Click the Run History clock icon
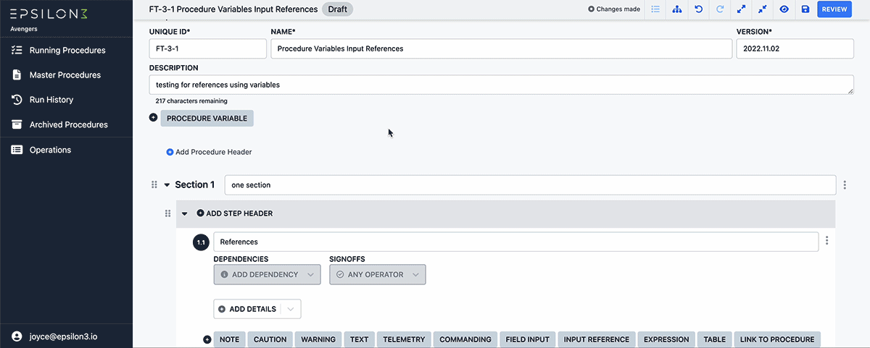 click(17, 100)
